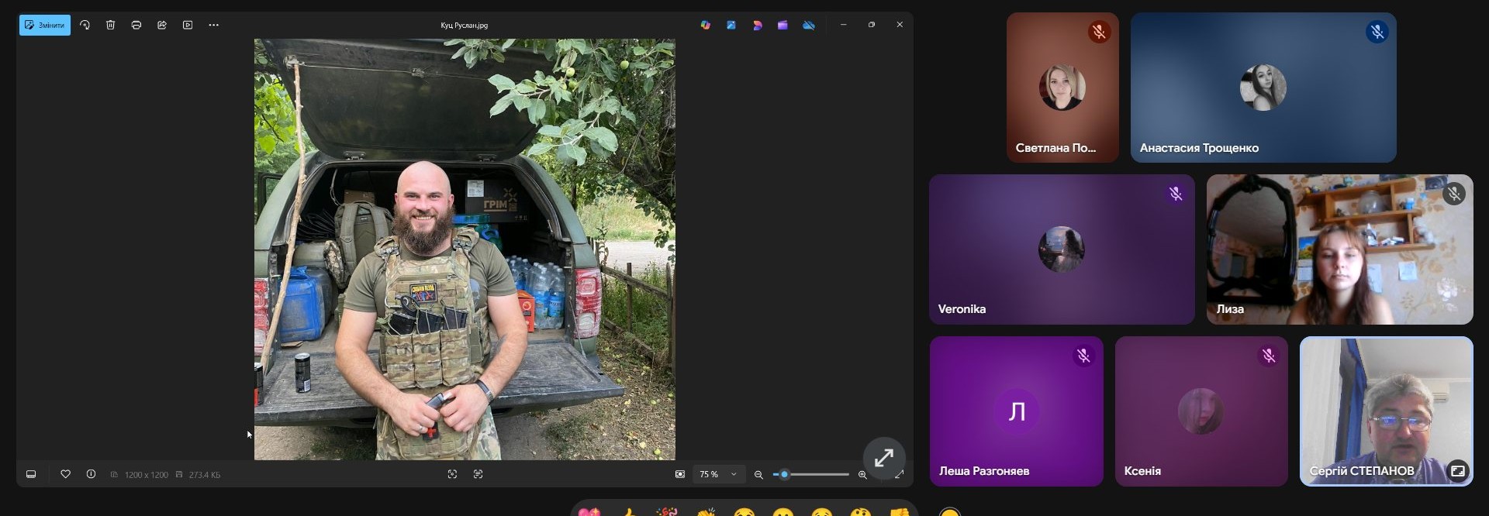Screen dimensions: 1489x516
Task: Mark photo as favorite with heart icon
Action: (x=66, y=474)
